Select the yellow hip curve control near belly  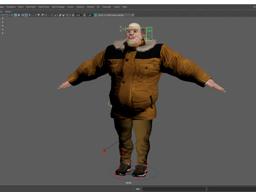pos(110,104)
